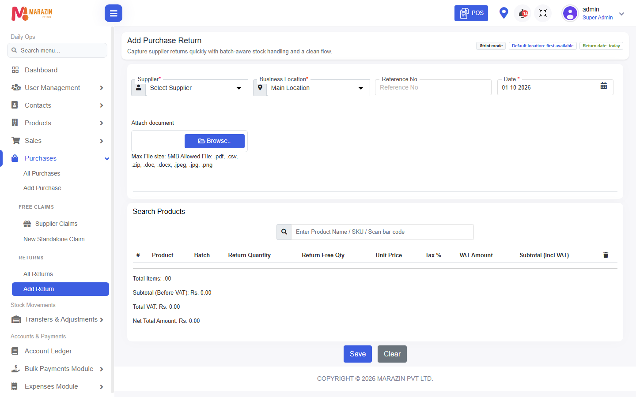Click the Account Ledger book icon
The width and height of the screenshot is (636, 397).
15,351
